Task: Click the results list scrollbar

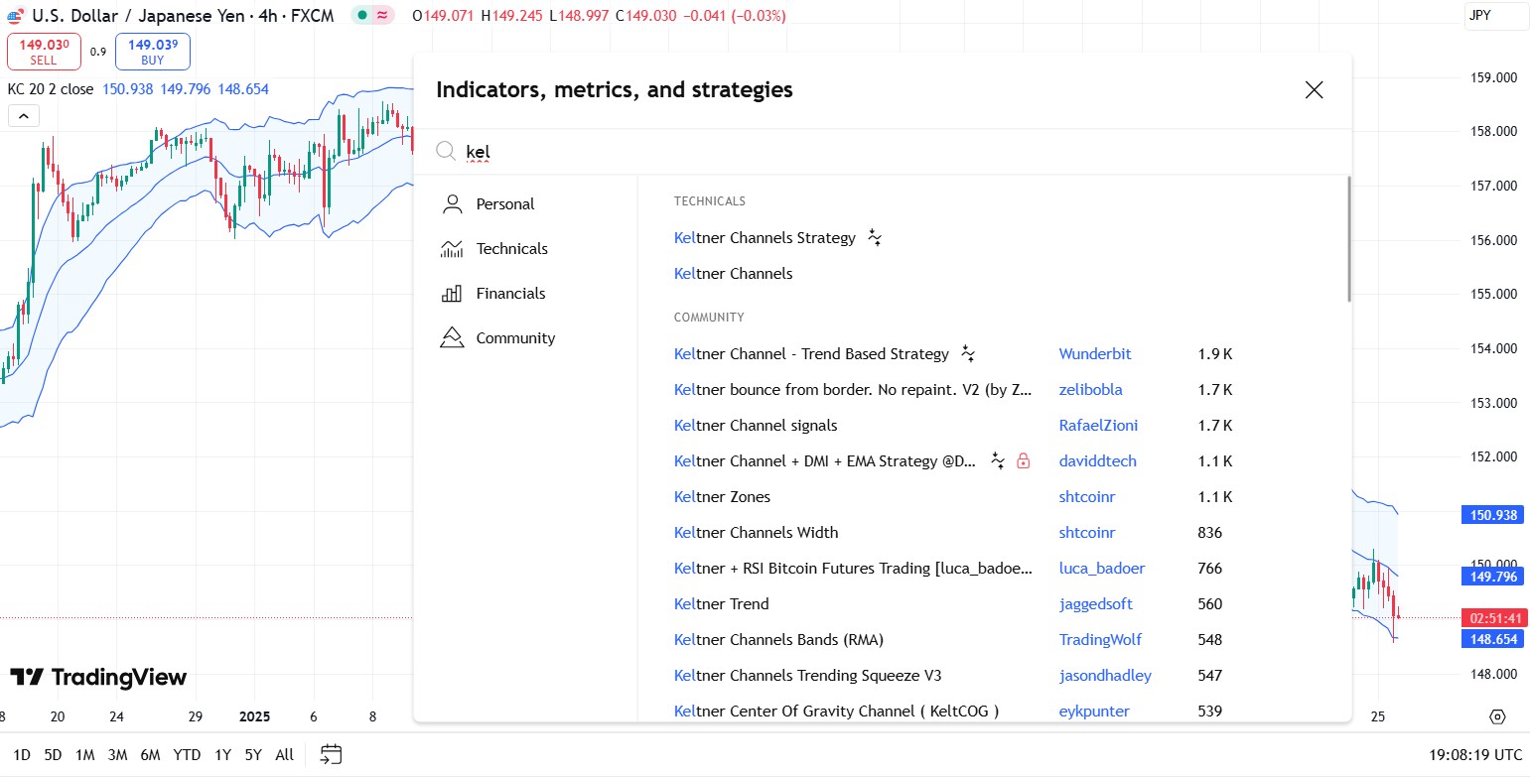Action: (1348, 239)
